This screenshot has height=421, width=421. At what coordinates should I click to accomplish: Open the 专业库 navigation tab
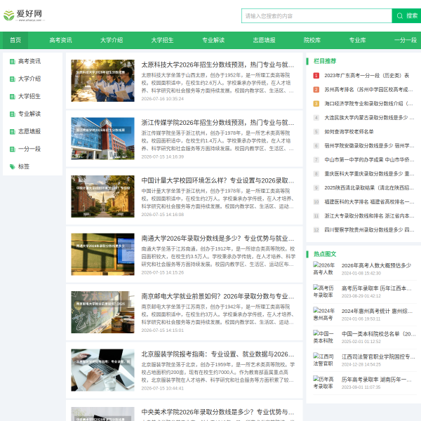[357, 40]
